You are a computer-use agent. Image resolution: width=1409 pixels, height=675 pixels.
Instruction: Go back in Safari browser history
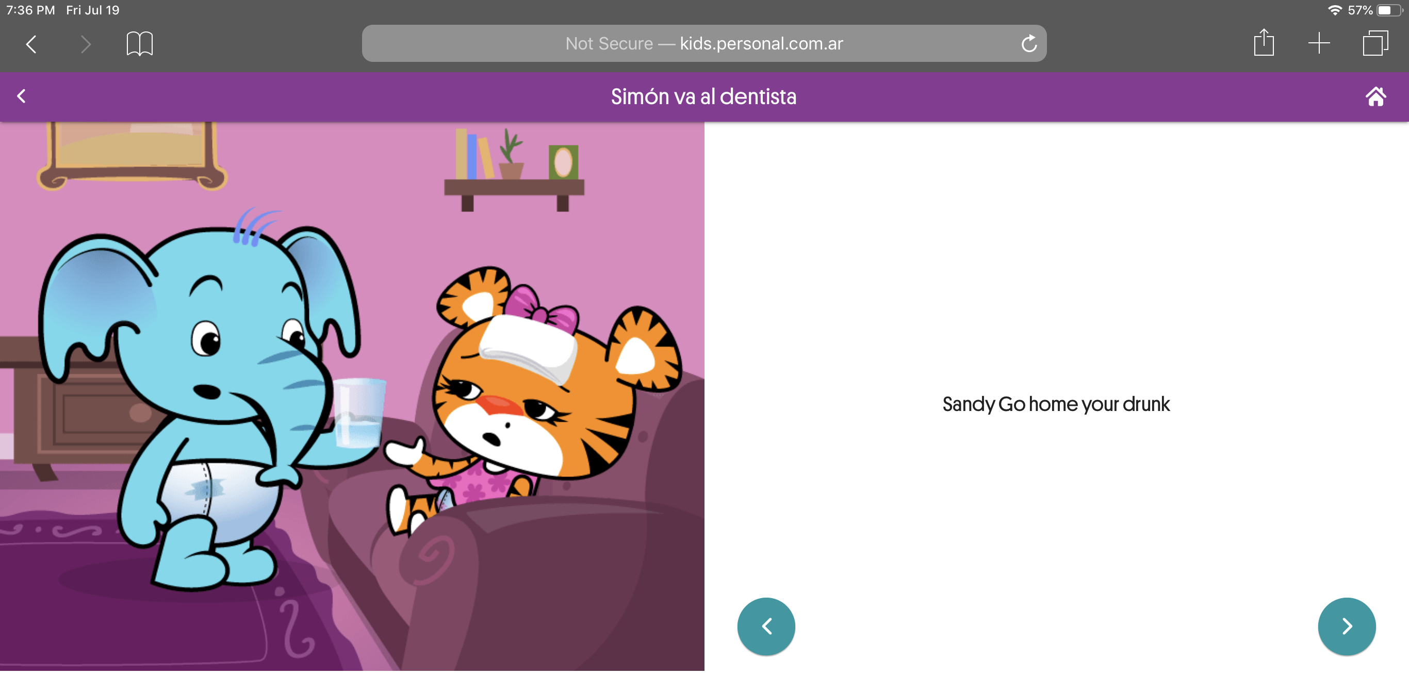[x=31, y=44]
